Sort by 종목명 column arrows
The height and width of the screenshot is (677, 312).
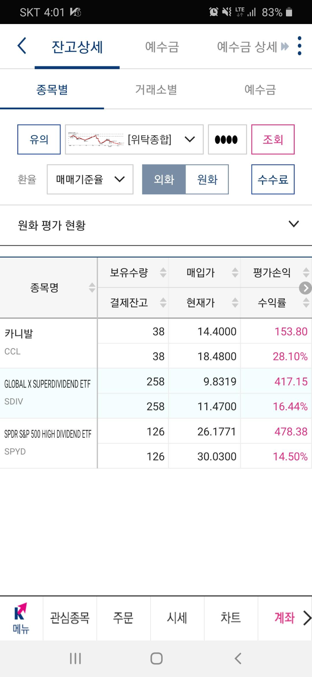pos(92,288)
